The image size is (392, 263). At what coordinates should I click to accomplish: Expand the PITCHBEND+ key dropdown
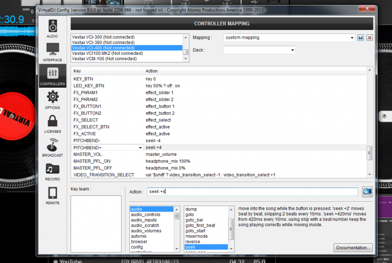[140, 147]
